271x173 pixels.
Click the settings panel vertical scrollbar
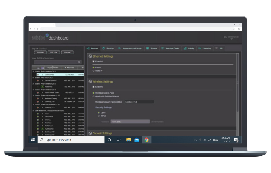(238, 83)
